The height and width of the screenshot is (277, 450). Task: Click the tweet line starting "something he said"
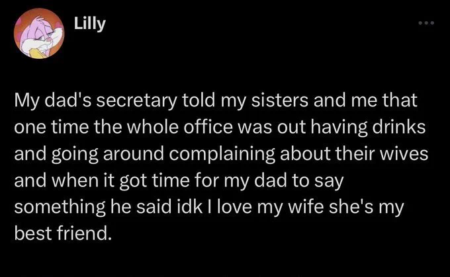(209, 208)
